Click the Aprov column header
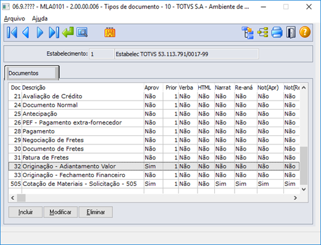The image size is (321, 245). (x=153, y=88)
